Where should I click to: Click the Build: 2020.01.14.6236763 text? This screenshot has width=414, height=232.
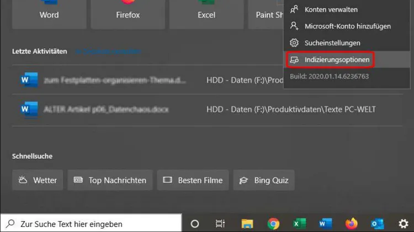pos(329,77)
